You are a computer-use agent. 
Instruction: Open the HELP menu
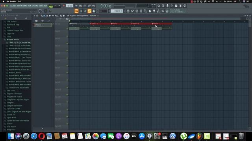(45, 5)
